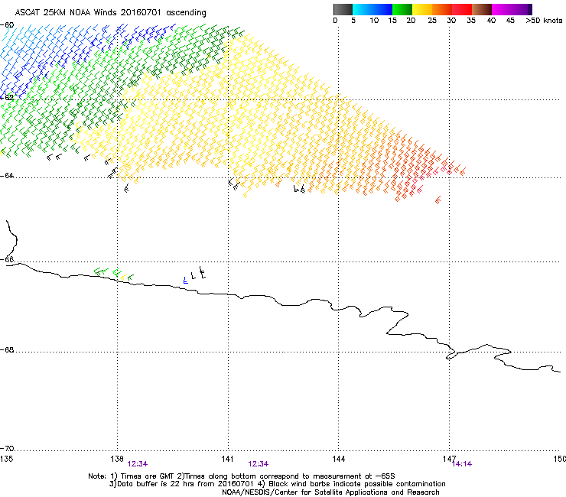
Task: Click the gray 0-5 knots legend segment
Action: click(343, 9)
